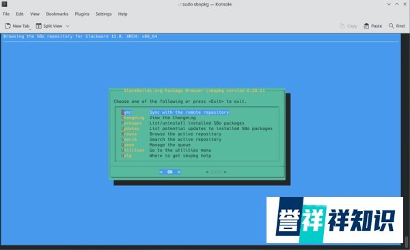Click the Split View toolbar button
Viewport: 410px width, 250px height.
[49, 26]
